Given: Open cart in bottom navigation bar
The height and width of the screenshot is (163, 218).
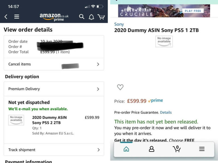Looking at the screenshot, I should [x=177, y=149].
